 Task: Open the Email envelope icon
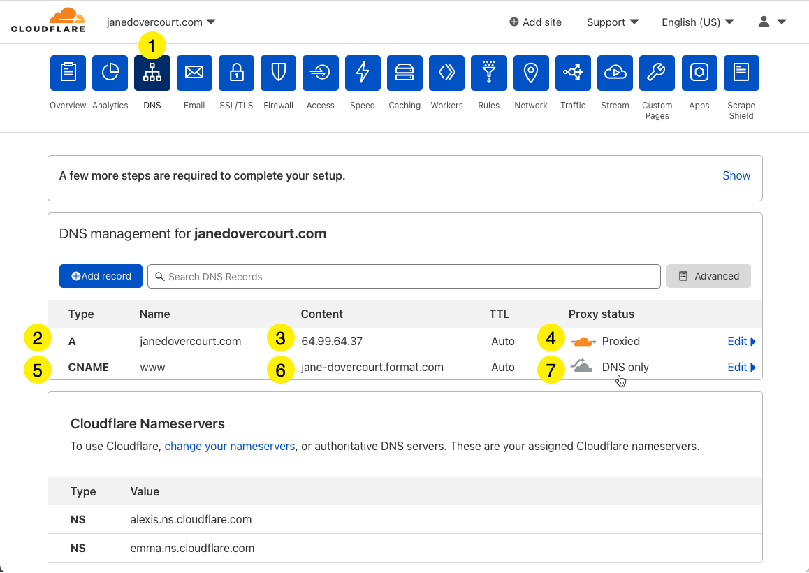pyautogui.click(x=194, y=73)
